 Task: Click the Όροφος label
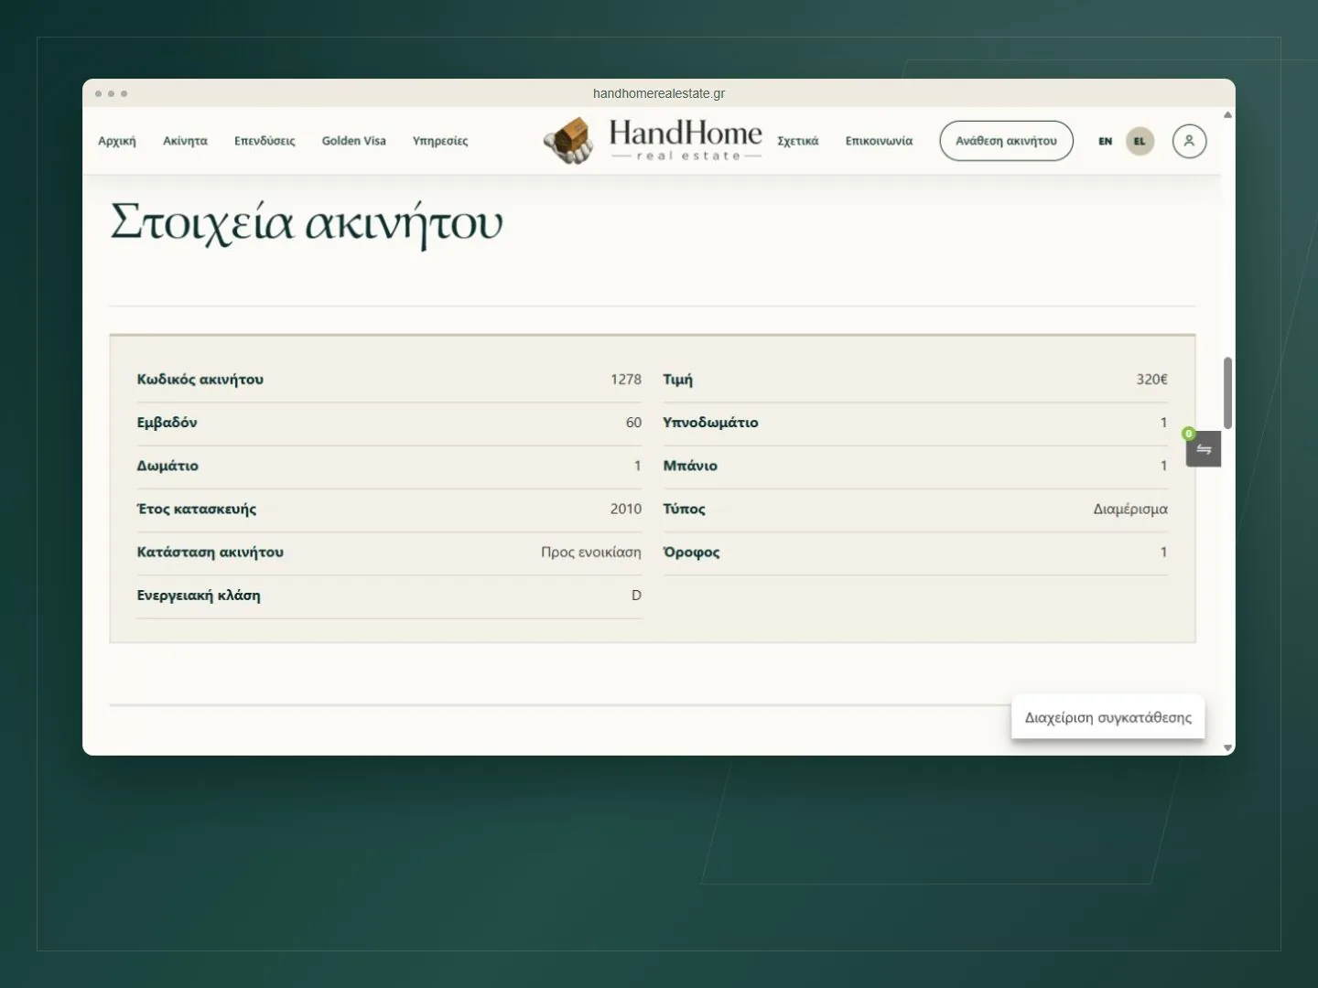[691, 552]
